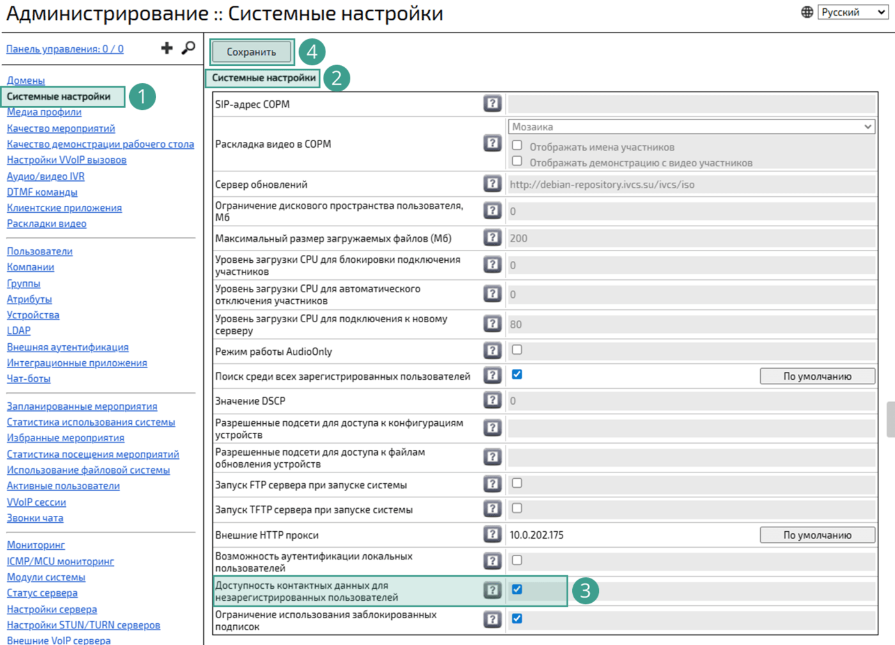
Task: Open help icon for Внешние HTTP прокси
Action: pos(492,534)
